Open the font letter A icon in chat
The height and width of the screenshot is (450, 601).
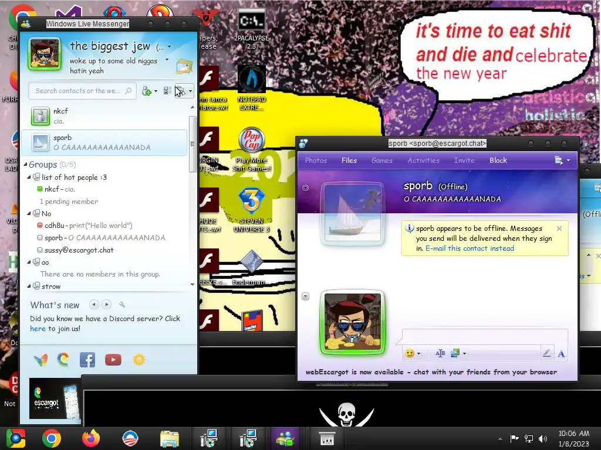[x=561, y=353]
